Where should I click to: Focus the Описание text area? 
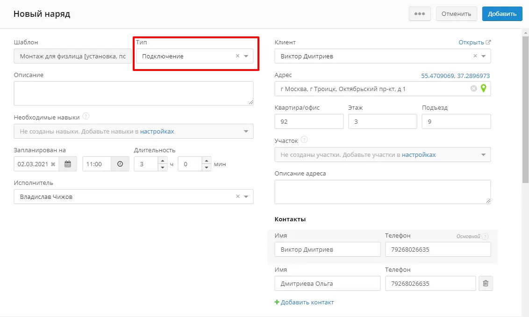click(134, 93)
